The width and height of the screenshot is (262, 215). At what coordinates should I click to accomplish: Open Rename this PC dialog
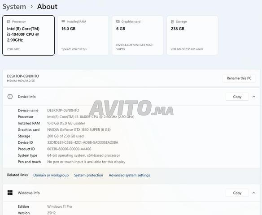239,78
